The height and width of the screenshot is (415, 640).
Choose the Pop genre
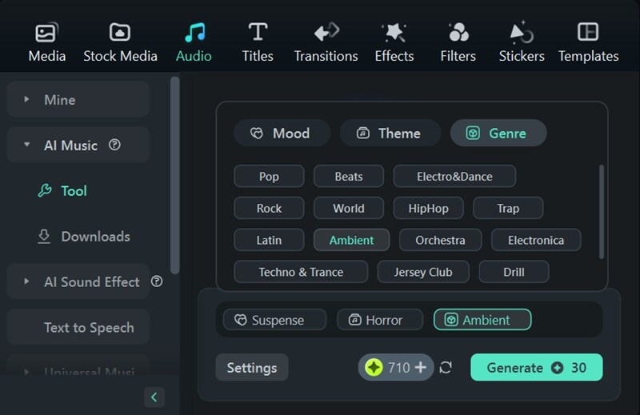pos(269,176)
